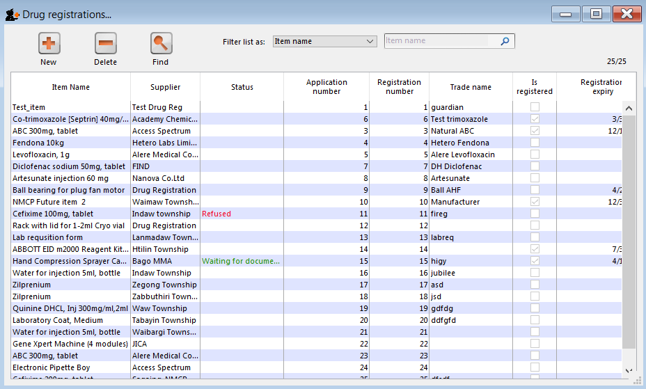Maximize the Drug registrations window

point(596,14)
